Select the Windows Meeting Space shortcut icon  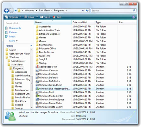[x=37, y=99]
